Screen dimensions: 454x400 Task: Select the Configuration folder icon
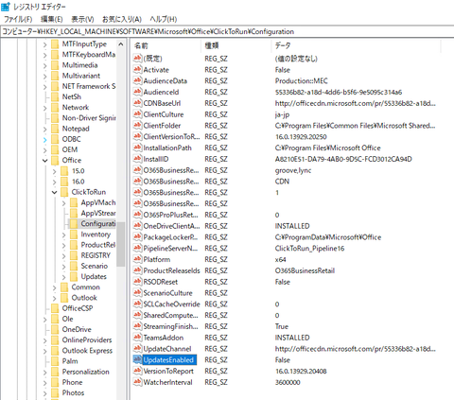point(74,224)
